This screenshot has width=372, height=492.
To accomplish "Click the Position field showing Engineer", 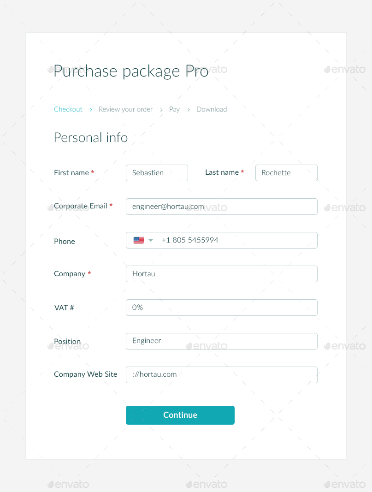I will point(221,341).
